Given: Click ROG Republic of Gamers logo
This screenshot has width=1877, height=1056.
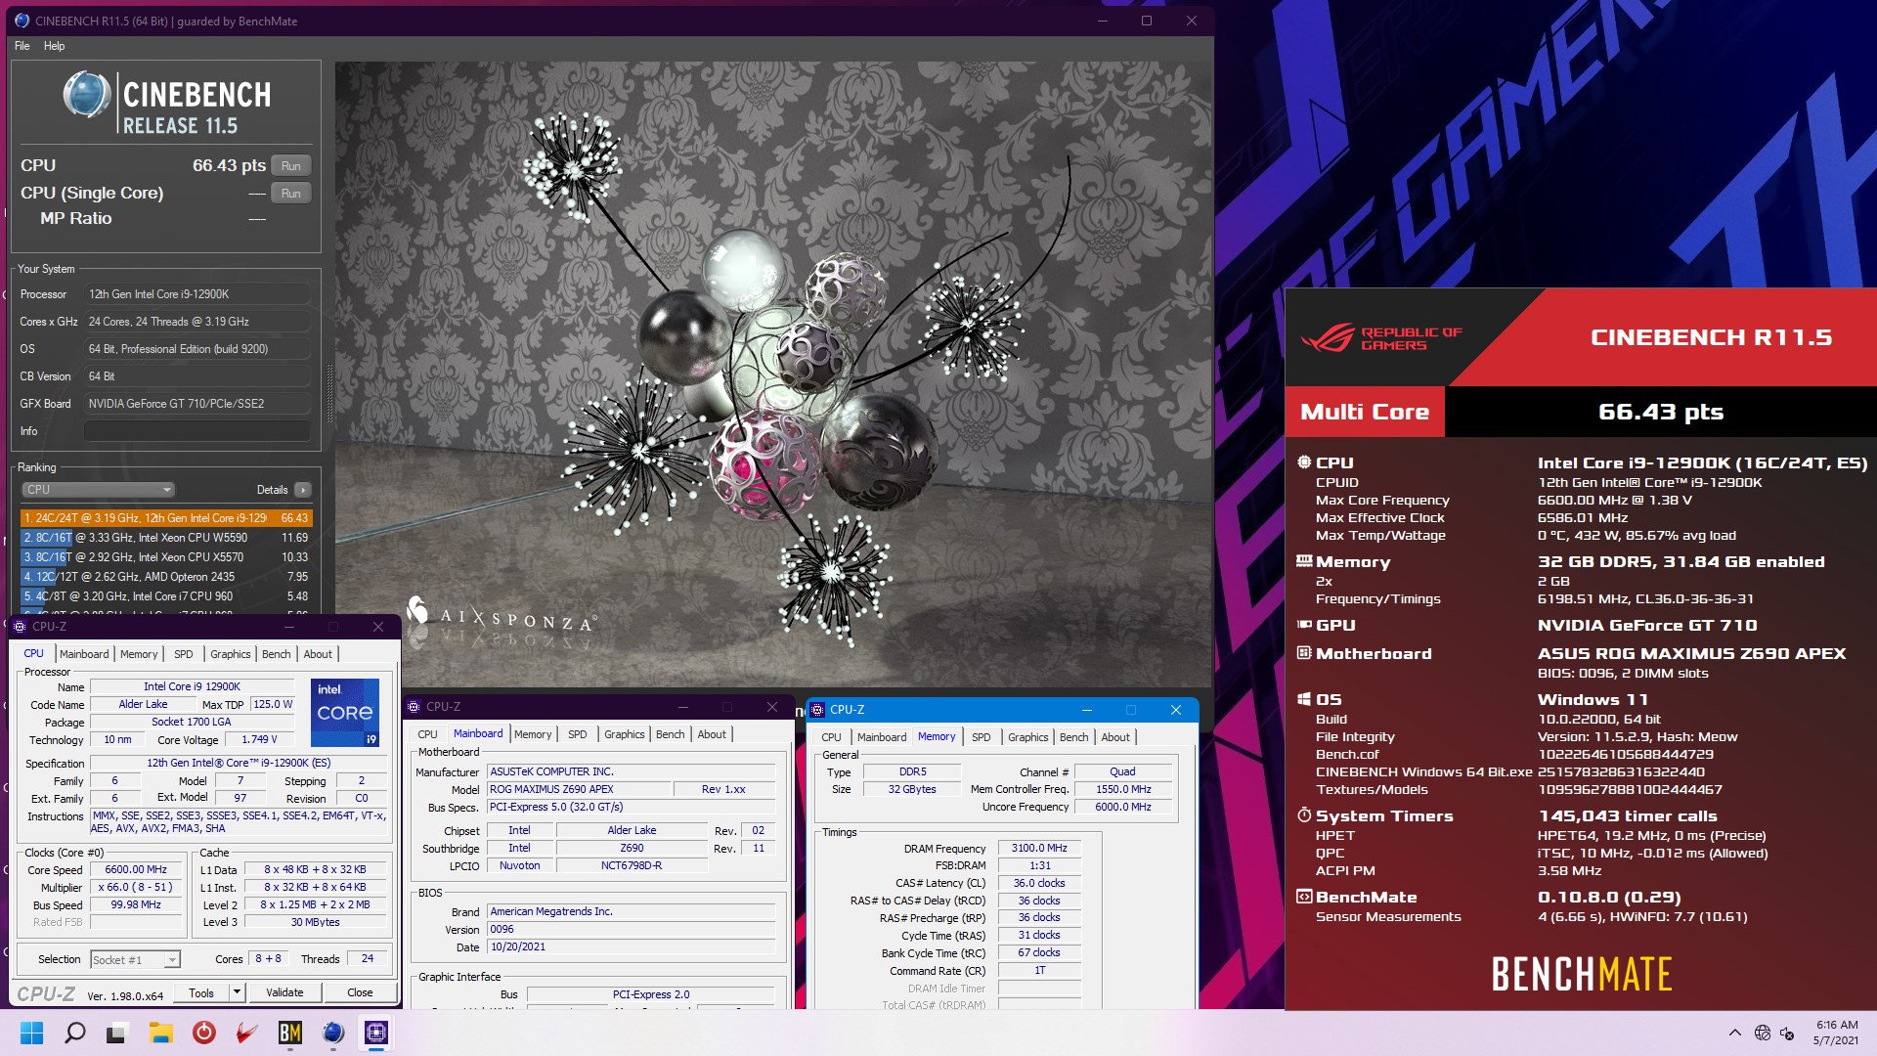Looking at the screenshot, I should 1380,338.
